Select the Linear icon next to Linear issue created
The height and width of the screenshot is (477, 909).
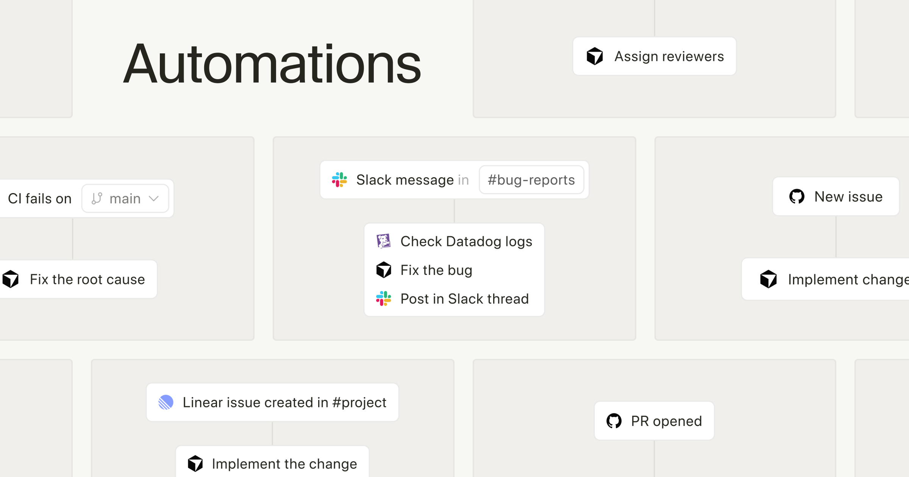point(166,402)
